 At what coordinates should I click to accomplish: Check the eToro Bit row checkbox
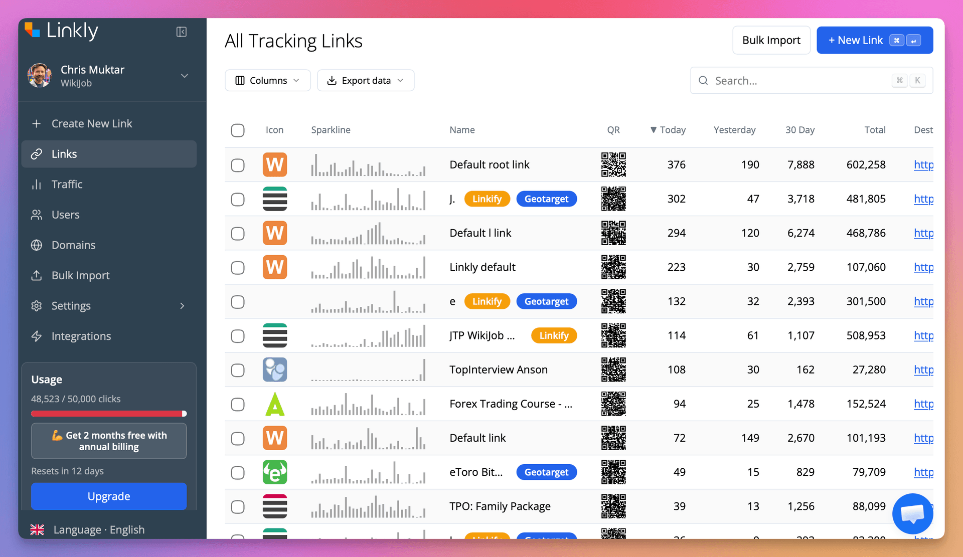tap(238, 473)
